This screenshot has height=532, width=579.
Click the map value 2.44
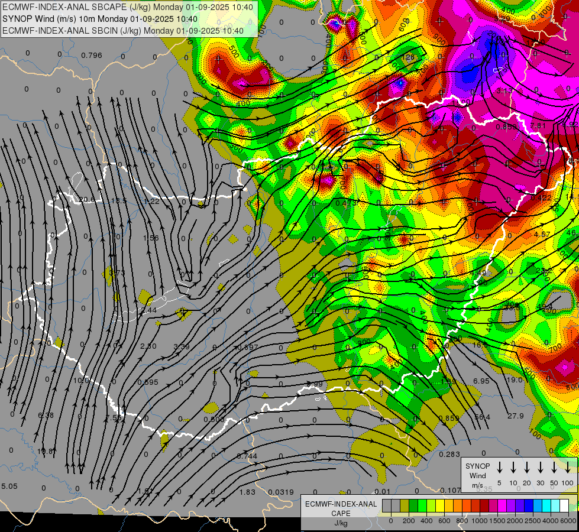coord(149,310)
